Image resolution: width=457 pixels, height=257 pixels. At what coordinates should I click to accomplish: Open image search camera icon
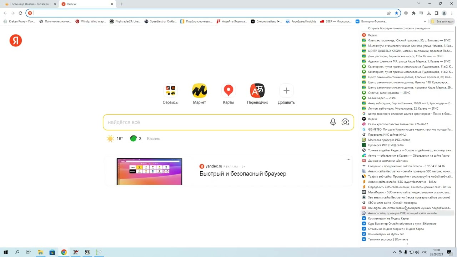point(345,122)
